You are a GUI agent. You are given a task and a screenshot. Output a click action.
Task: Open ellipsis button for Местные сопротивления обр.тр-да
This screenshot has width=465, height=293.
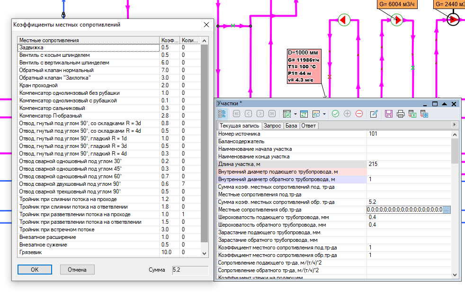(447, 210)
